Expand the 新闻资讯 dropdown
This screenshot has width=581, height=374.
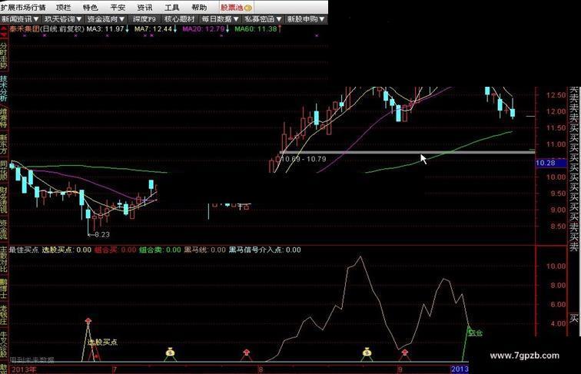[21, 19]
